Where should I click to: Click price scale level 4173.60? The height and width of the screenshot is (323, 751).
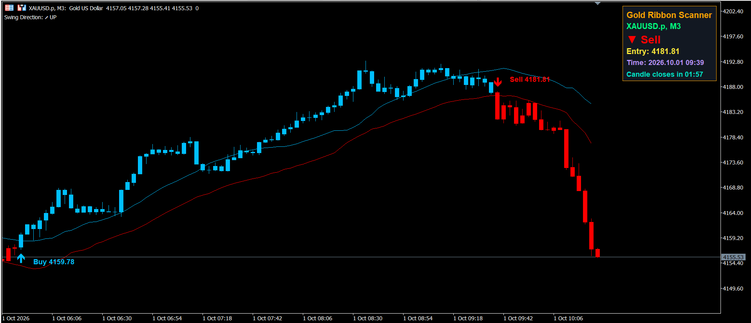[x=733, y=162]
